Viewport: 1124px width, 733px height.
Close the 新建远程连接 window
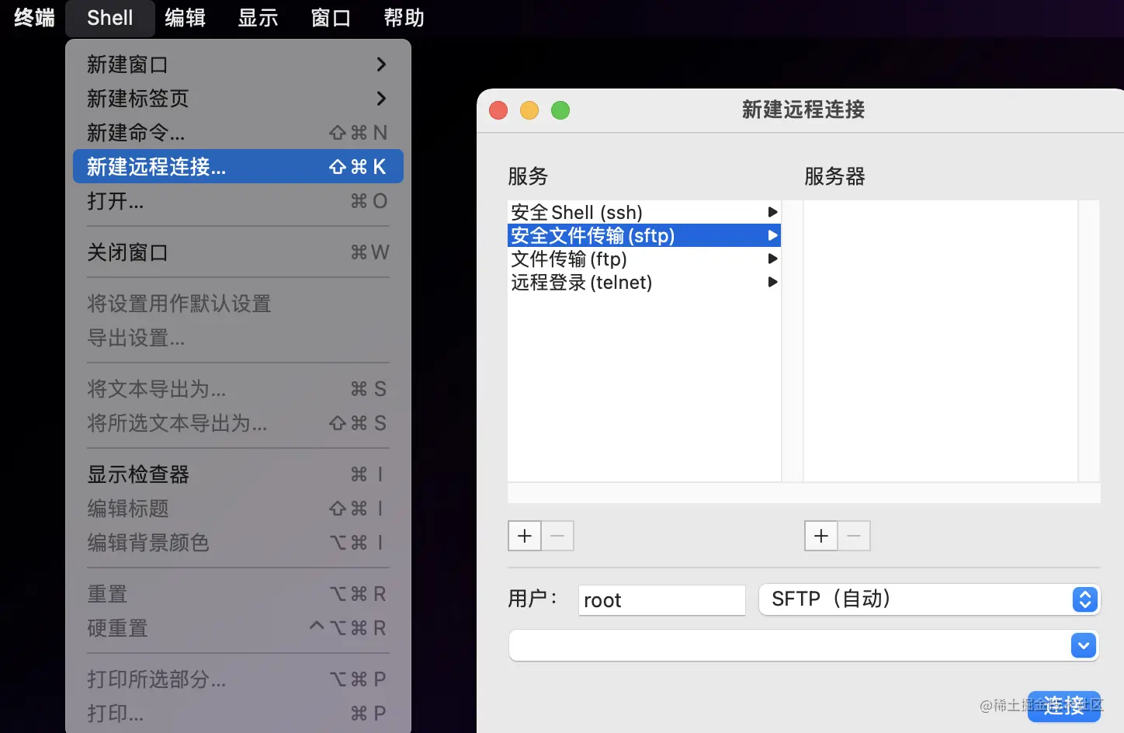pyautogui.click(x=498, y=110)
